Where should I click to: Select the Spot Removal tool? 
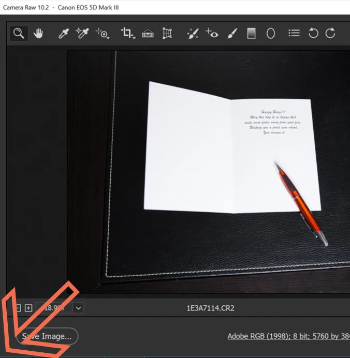tap(193, 34)
